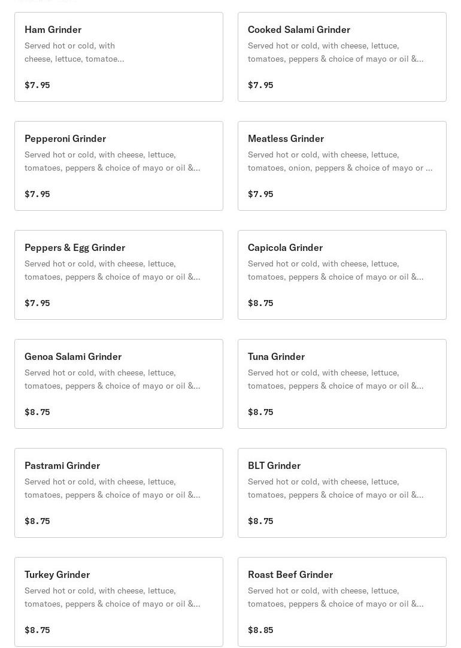Click the Pepperoni Grinder description text
The height and width of the screenshot is (648, 461).
112,161
